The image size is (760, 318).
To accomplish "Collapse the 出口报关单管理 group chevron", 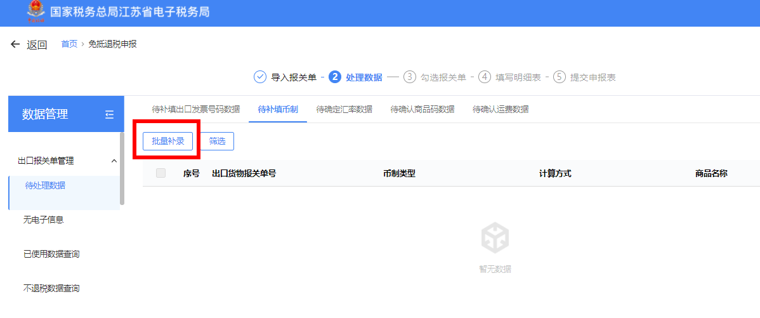I will [114, 161].
